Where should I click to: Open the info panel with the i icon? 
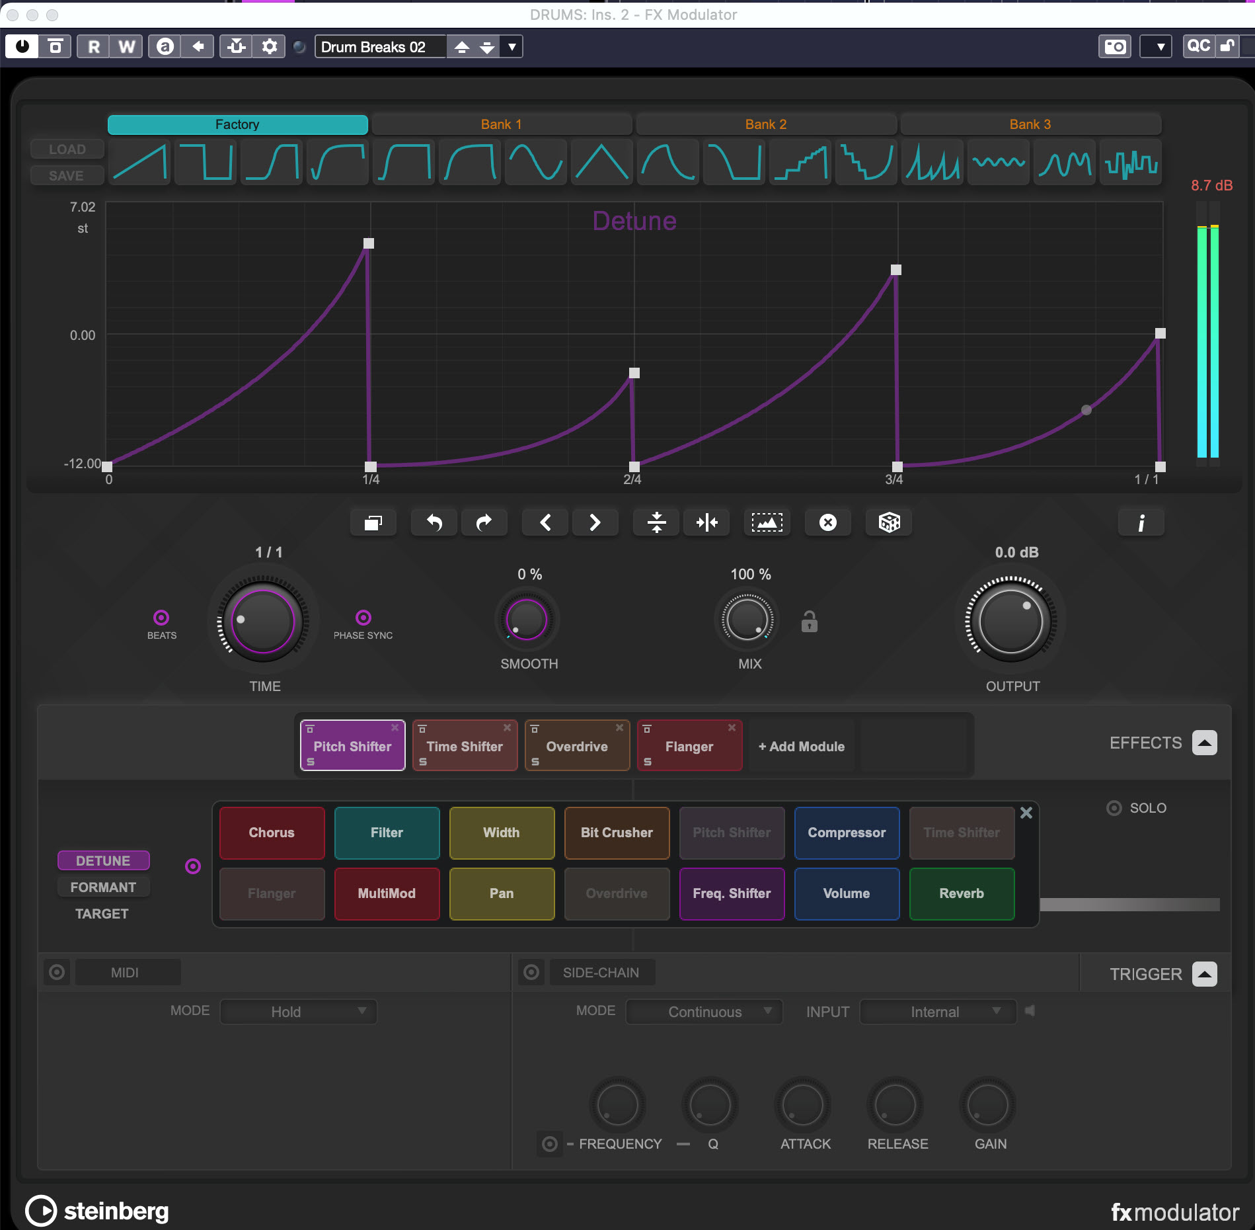1141,521
